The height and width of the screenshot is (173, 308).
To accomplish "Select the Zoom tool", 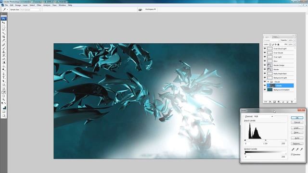I will [x=3, y=99].
